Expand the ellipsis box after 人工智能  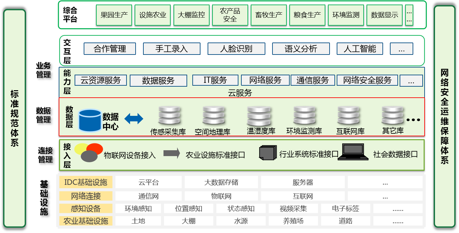[x=401, y=49]
